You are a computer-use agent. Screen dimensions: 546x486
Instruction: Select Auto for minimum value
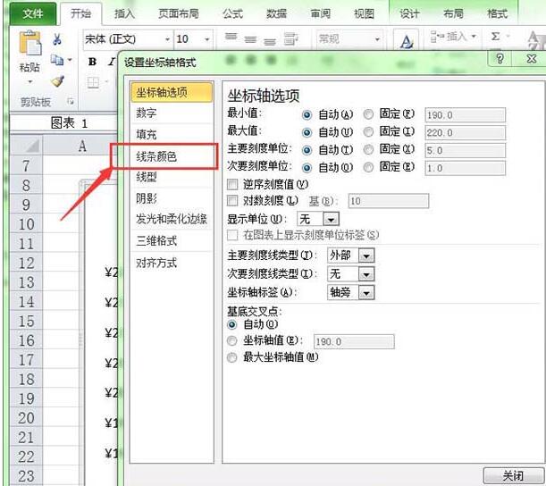point(307,114)
